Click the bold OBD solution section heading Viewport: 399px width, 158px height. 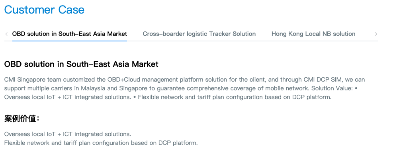81,64
